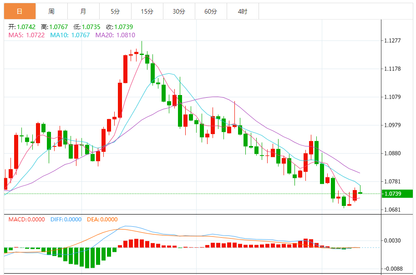Image resolution: width=416 pixels, height=275 pixels.
Task: Open the 30分 timeframe tab
Action: pos(179,11)
